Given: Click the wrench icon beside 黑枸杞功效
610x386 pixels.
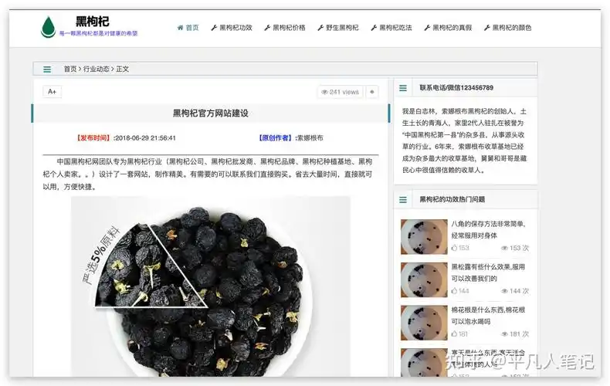Looking at the screenshot, I should coord(214,28).
